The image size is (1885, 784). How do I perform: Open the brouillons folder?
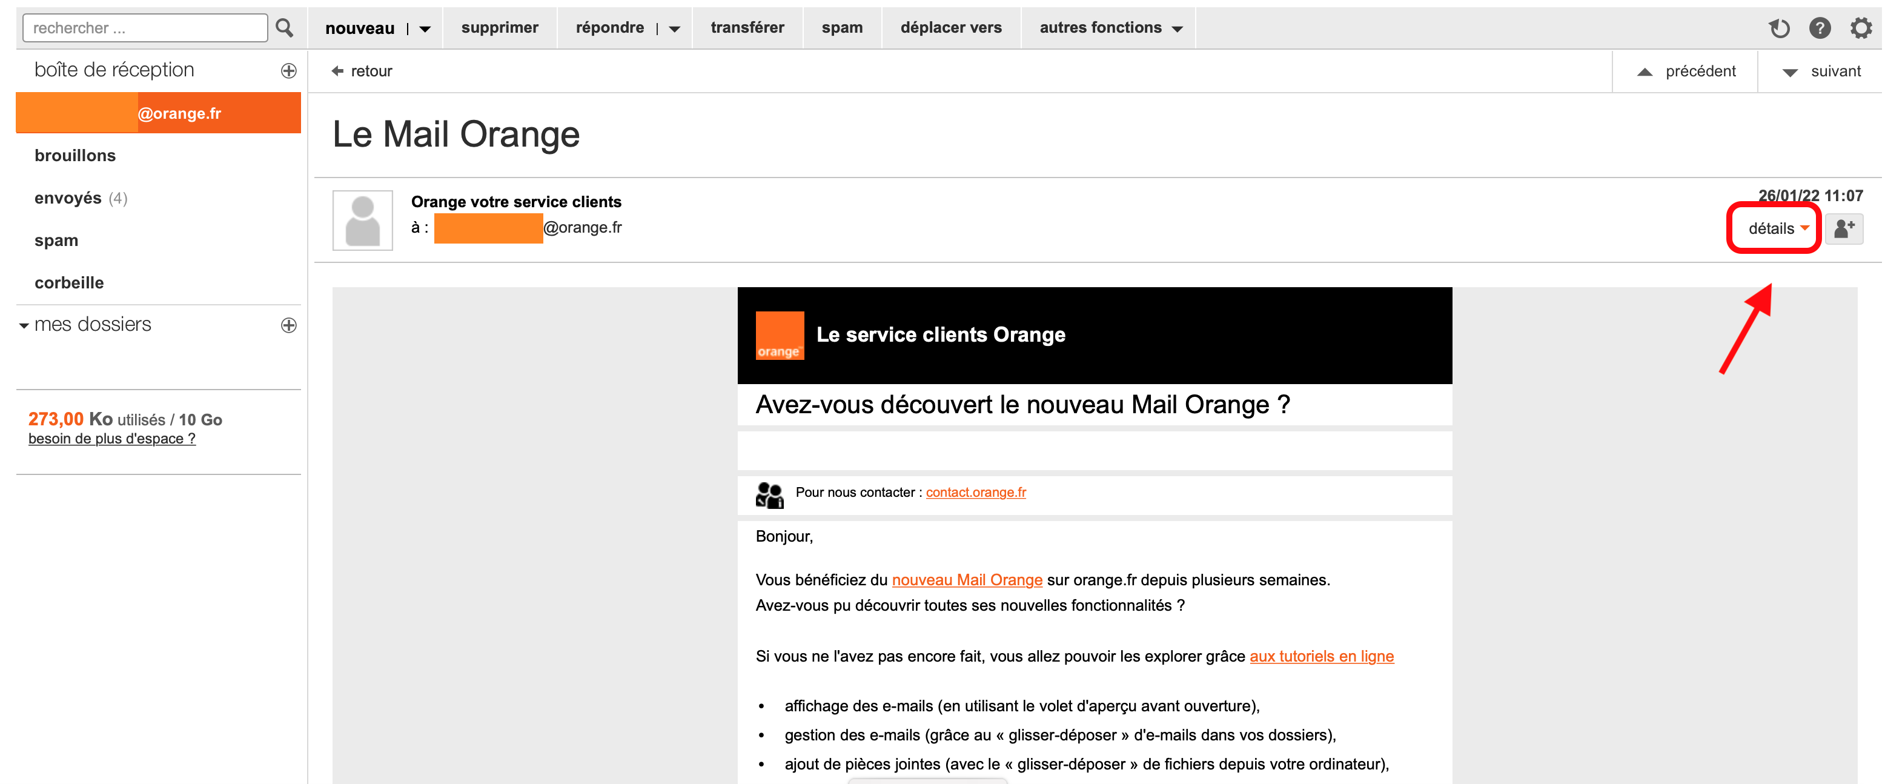pyautogui.click(x=75, y=155)
